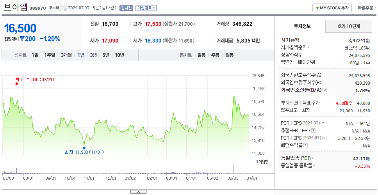Screen dimensions: 378x195
Task: Switch to 월봉 candle chart
Action: [x=230, y=55]
